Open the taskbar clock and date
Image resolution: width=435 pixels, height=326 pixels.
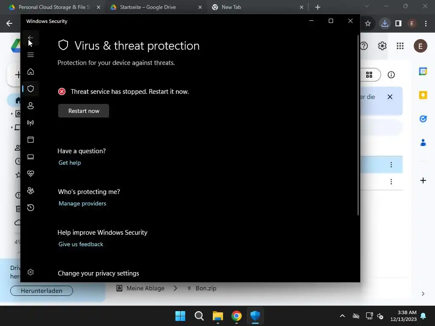coord(404,316)
